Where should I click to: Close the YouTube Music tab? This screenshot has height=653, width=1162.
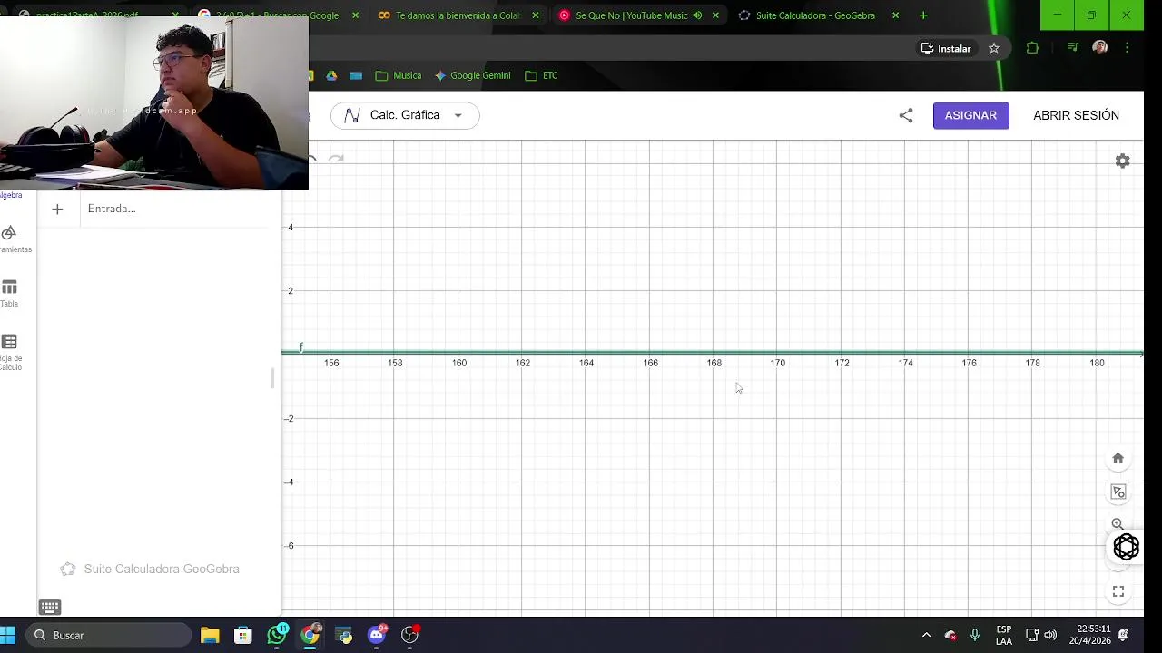[715, 15]
